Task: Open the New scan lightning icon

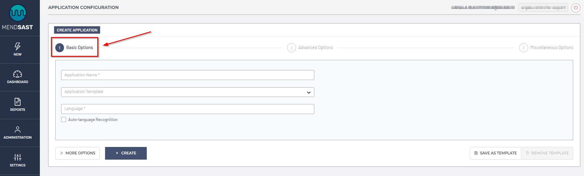Action: [x=18, y=46]
